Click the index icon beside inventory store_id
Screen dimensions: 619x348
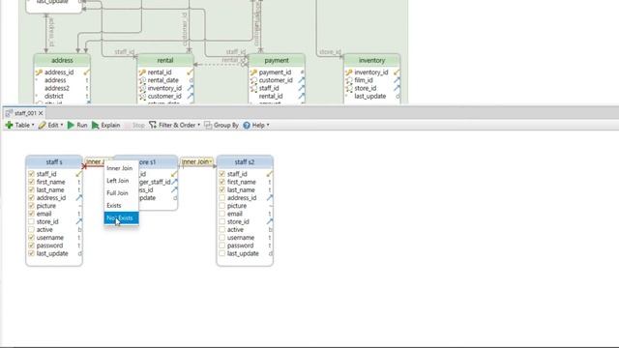point(349,88)
